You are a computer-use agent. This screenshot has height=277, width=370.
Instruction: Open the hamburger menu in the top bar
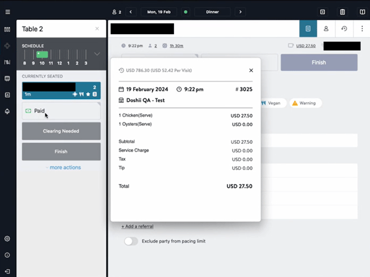coord(7,12)
